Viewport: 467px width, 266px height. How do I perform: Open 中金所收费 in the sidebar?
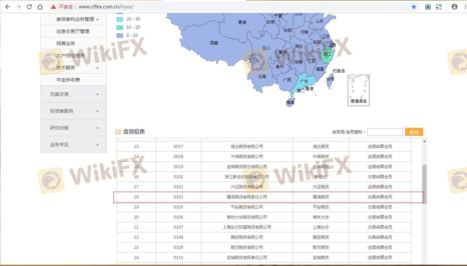(x=68, y=80)
